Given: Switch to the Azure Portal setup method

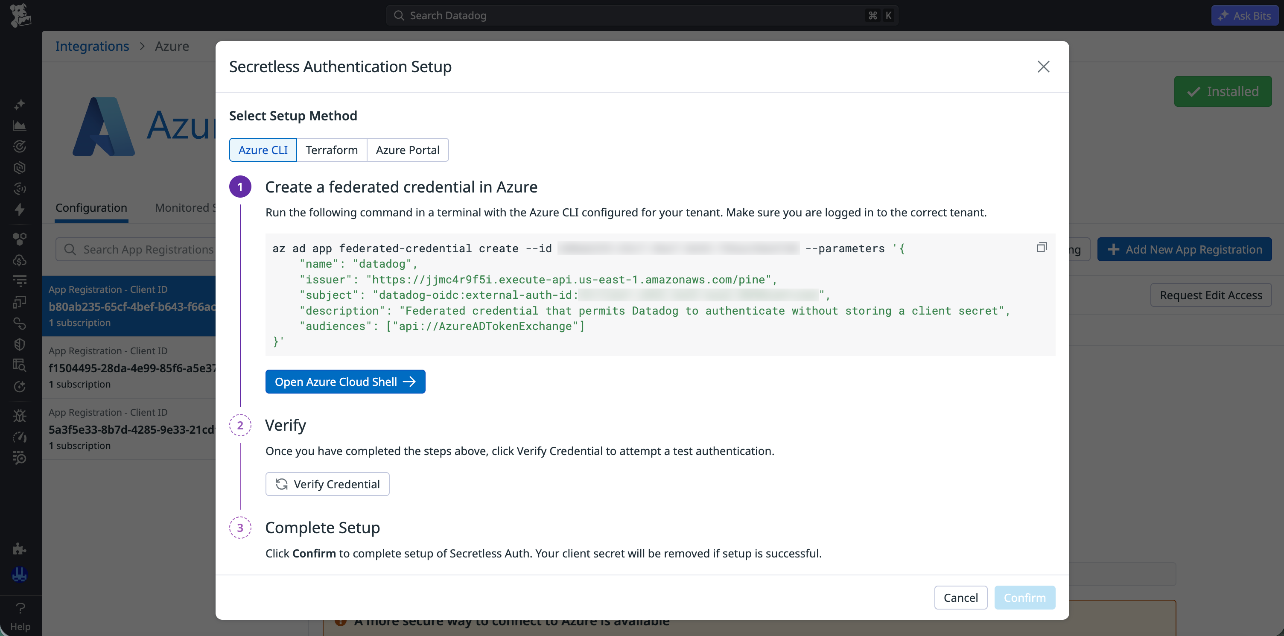Looking at the screenshot, I should tap(408, 150).
